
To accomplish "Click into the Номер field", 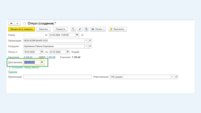I will [33, 35].
